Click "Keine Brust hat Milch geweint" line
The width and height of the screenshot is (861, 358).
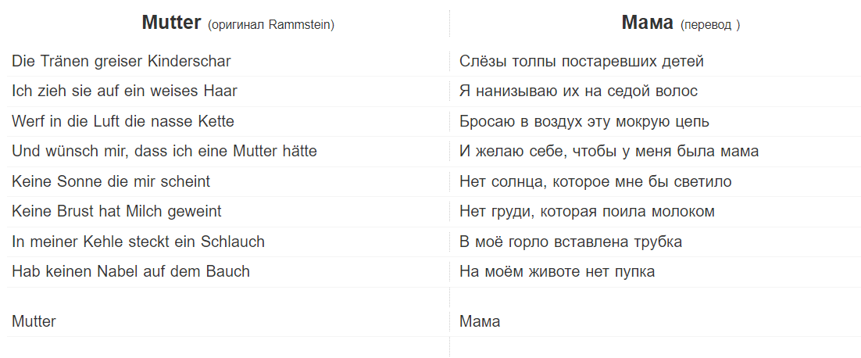point(116,211)
